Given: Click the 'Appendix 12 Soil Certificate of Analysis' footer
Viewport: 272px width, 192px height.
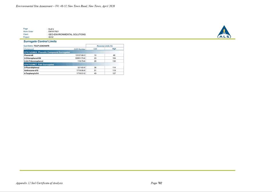Looking at the screenshot, I should (x=39, y=183).
